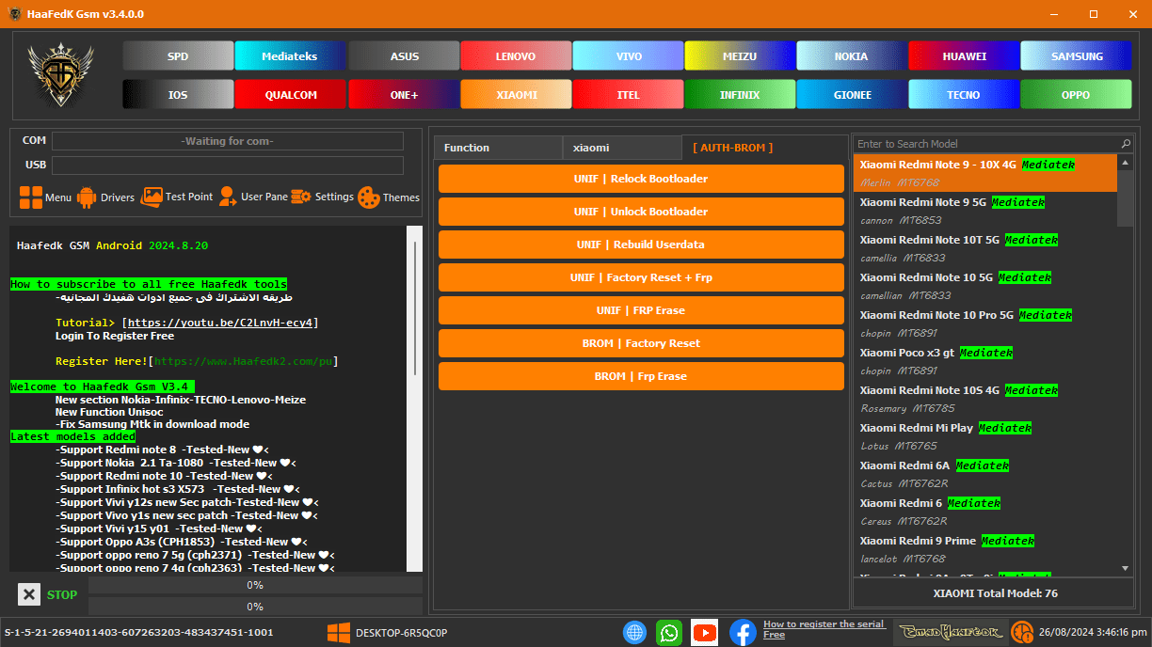
Task: Select the XIAOMI brand button
Action: (516, 94)
